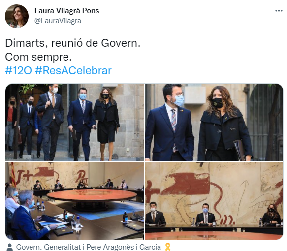Open the Laura Vilagrà Pons display name

(67, 11)
